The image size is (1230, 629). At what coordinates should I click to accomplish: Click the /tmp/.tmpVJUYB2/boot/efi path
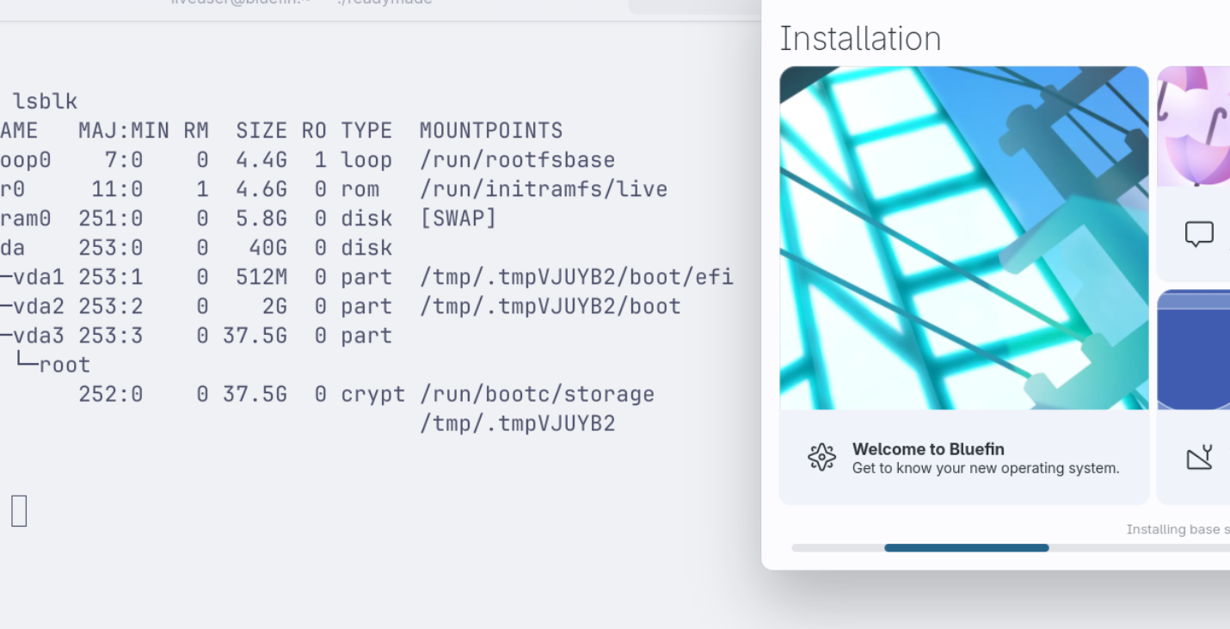tap(576, 277)
